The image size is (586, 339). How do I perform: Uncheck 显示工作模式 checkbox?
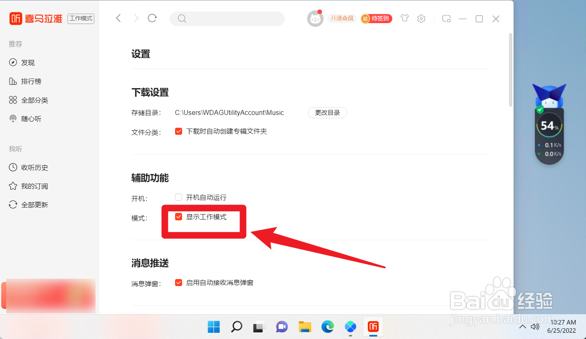(x=178, y=216)
